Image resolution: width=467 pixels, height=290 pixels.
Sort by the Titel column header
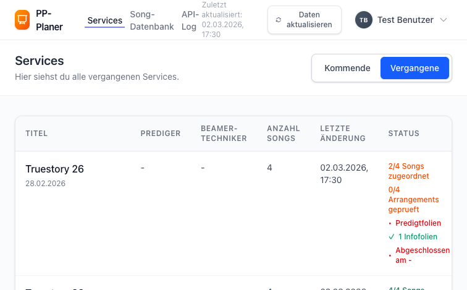pos(36,134)
